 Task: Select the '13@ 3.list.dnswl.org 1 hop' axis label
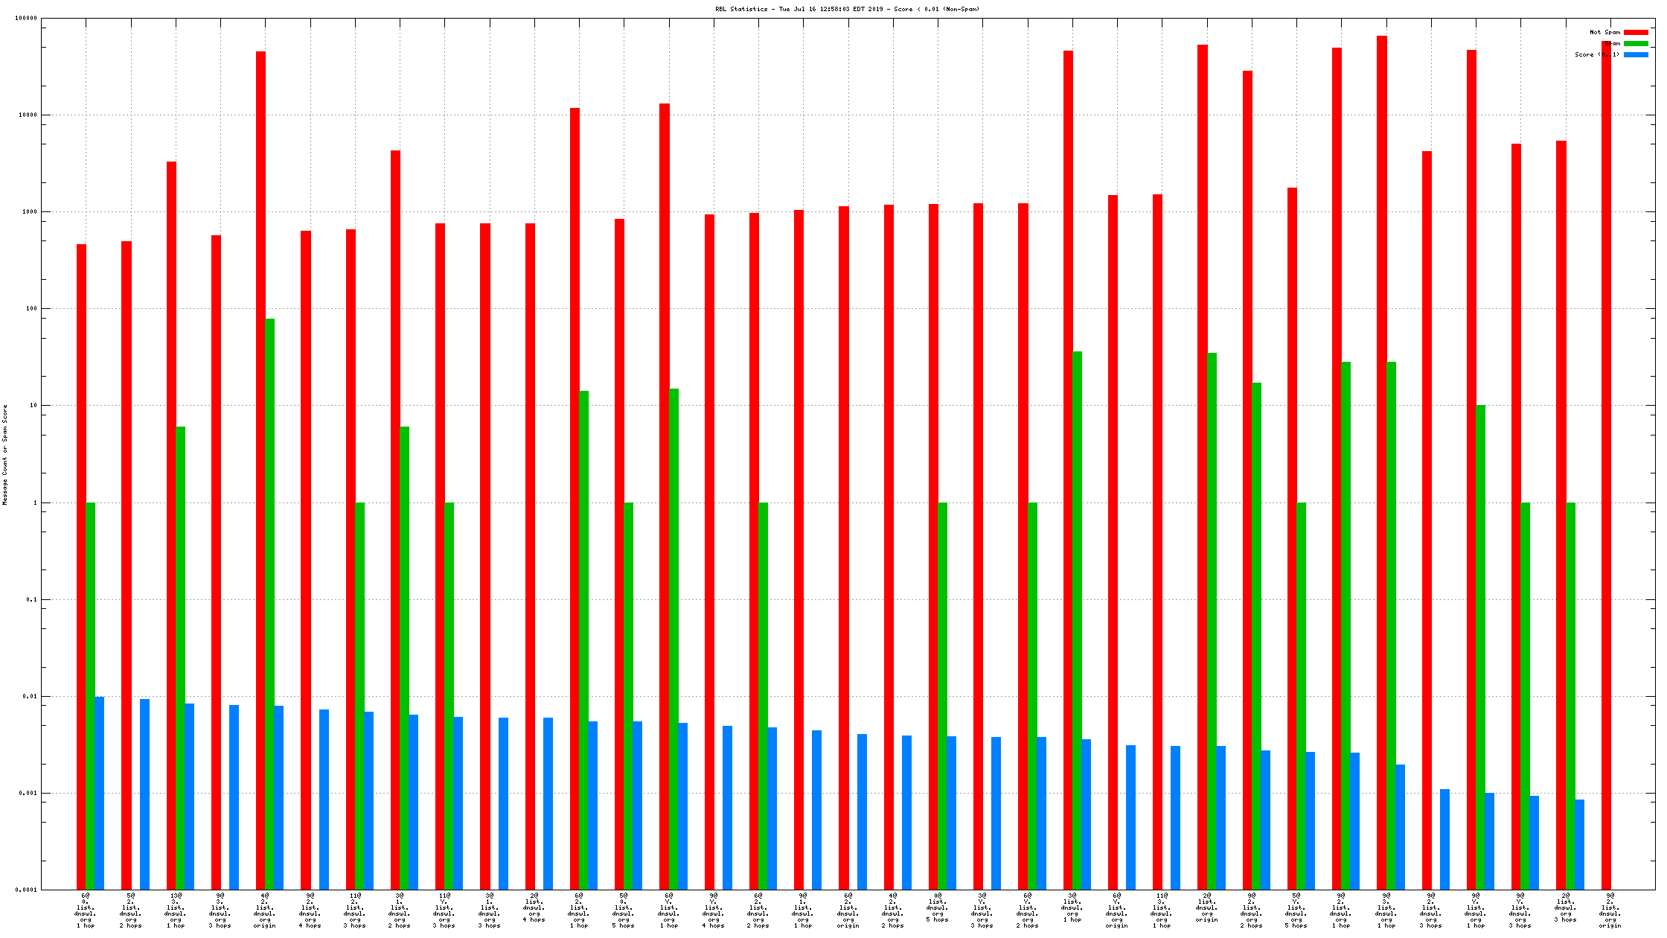176,910
